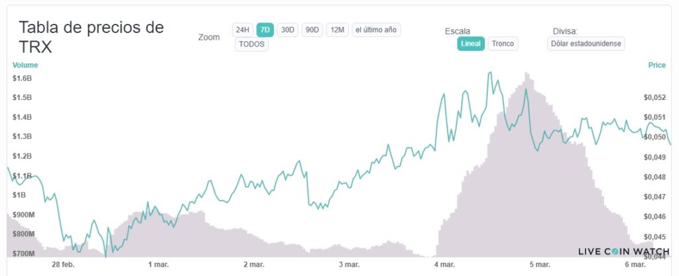
Task: Click the 4 mar. date marker
Action: [x=444, y=265]
